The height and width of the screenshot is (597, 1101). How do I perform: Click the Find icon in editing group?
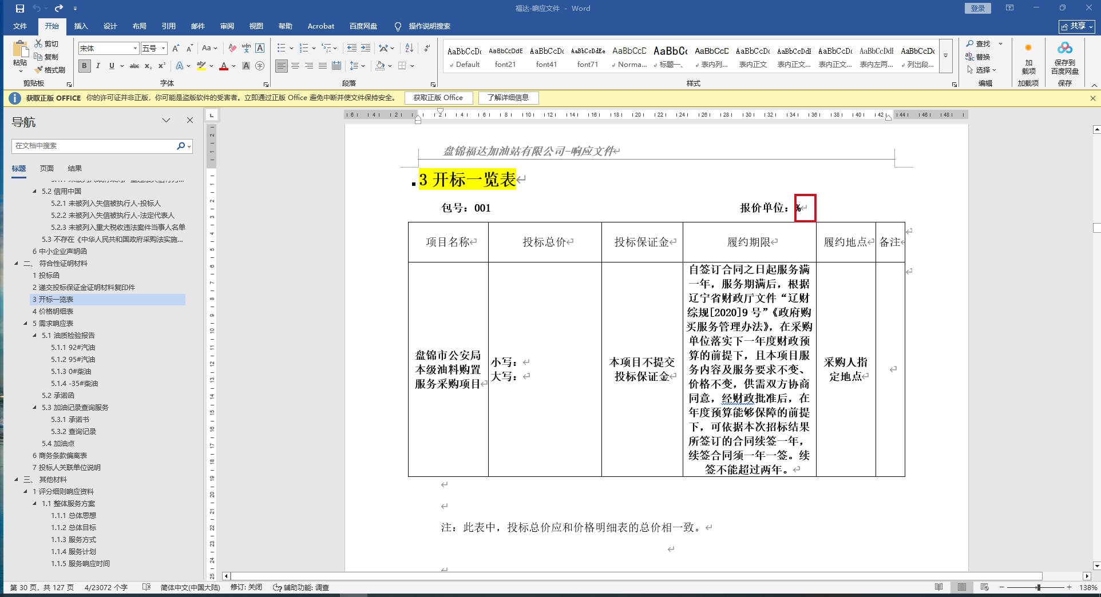978,43
